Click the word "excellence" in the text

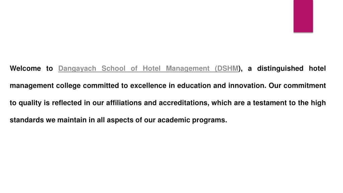pyautogui.click(x=148, y=85)
